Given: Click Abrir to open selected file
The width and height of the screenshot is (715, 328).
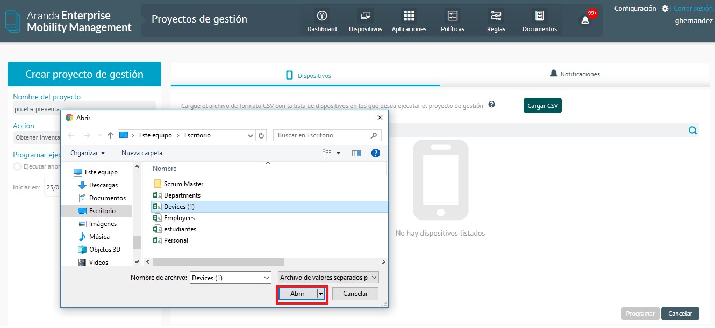Looking at the screenshot, I should click(297, 294).
